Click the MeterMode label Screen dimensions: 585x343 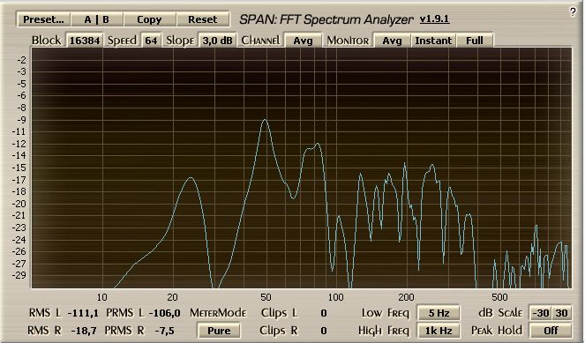coord(218,313)
